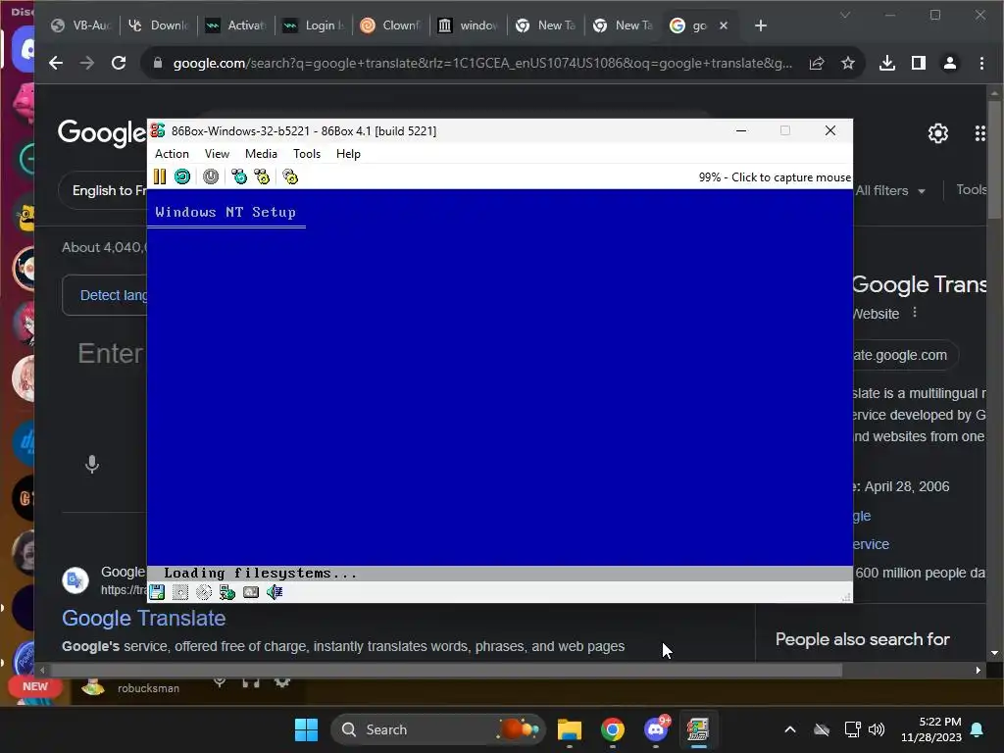Open the Action menu in 86Box
The image size is (1004, 753).
point(172,154)
